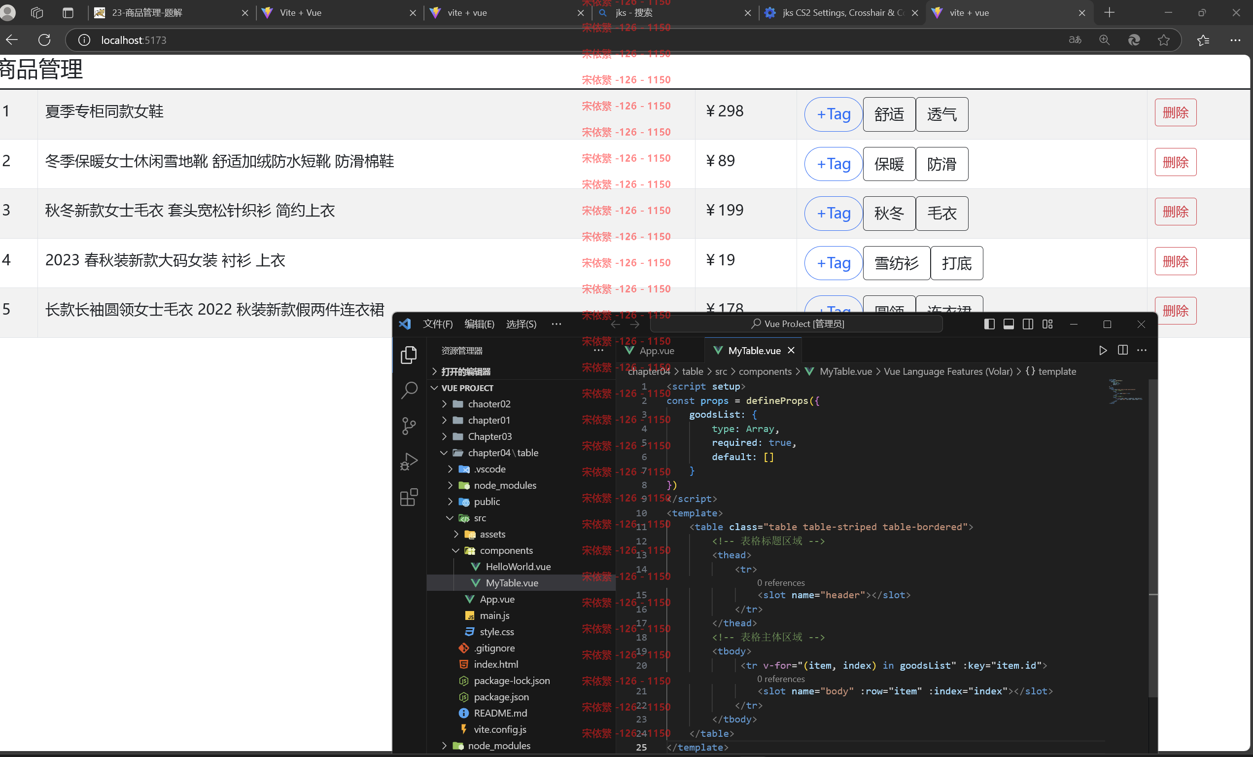This screenshot has height=757, width=1253.
Task: Open Explorer panel more actions ellipsis
Action: pos(598,351)
